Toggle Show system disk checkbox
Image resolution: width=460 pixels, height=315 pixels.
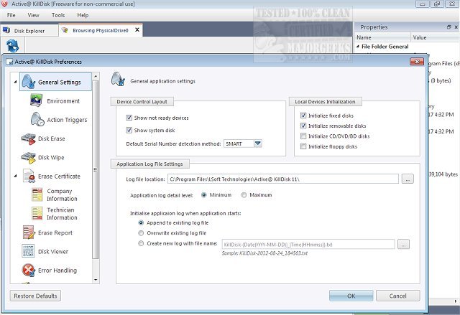[x=129, y=130]
